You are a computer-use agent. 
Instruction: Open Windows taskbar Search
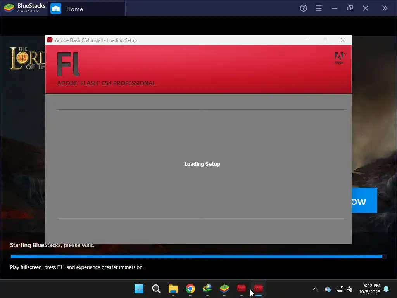[x=156, y=289]
